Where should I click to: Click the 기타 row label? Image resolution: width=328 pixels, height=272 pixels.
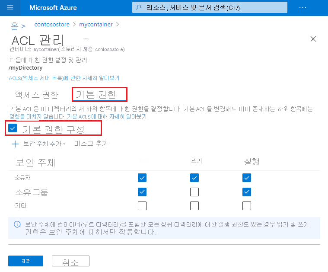pos(21,206)
